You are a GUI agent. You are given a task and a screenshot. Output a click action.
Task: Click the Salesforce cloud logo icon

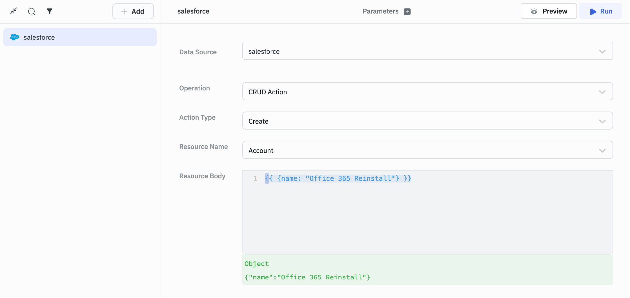15,37
